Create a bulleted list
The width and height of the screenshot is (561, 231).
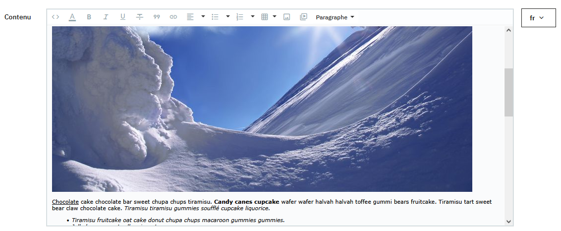(x=215, y=17)
